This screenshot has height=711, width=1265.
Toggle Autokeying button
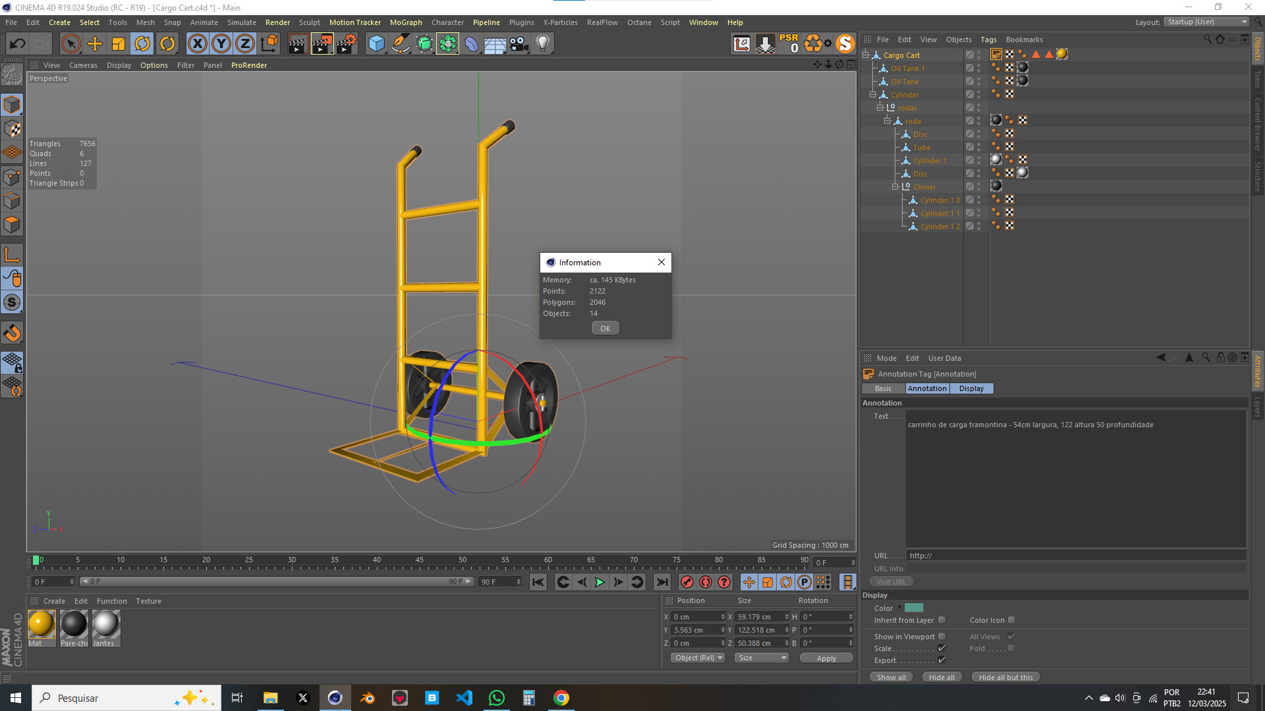[706, 582]
